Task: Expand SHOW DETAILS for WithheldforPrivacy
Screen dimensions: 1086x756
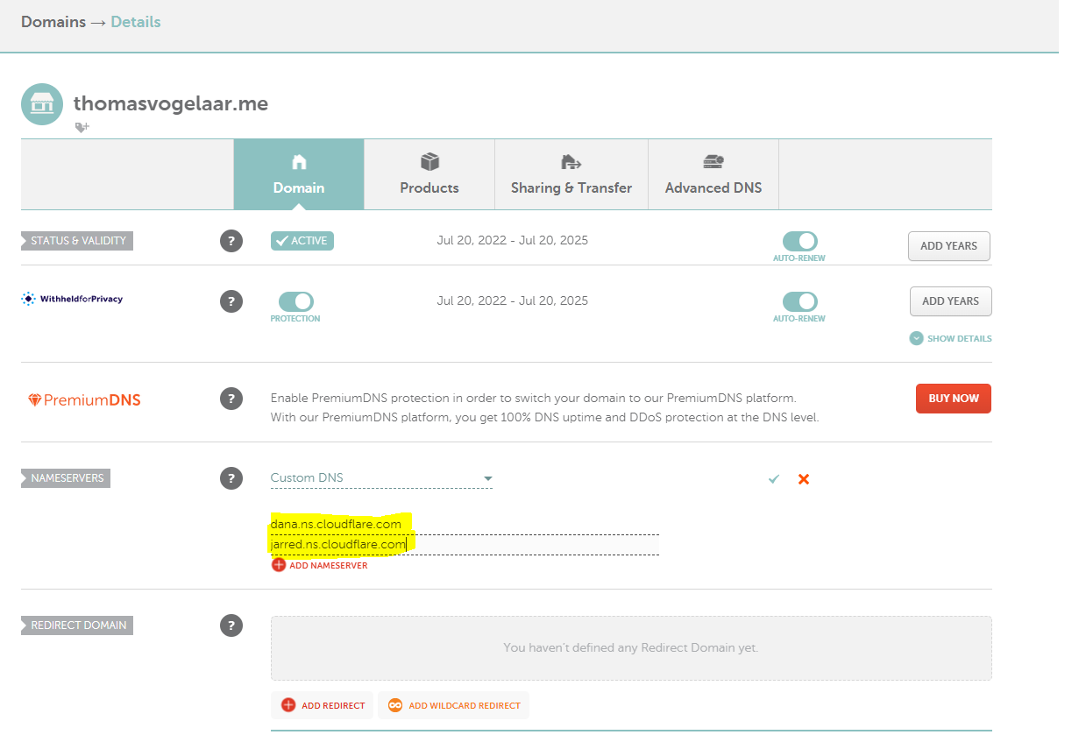Action: 950,338
